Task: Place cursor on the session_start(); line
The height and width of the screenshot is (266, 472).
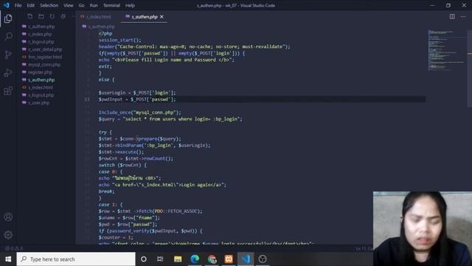Action: click(x=119, y=40)
